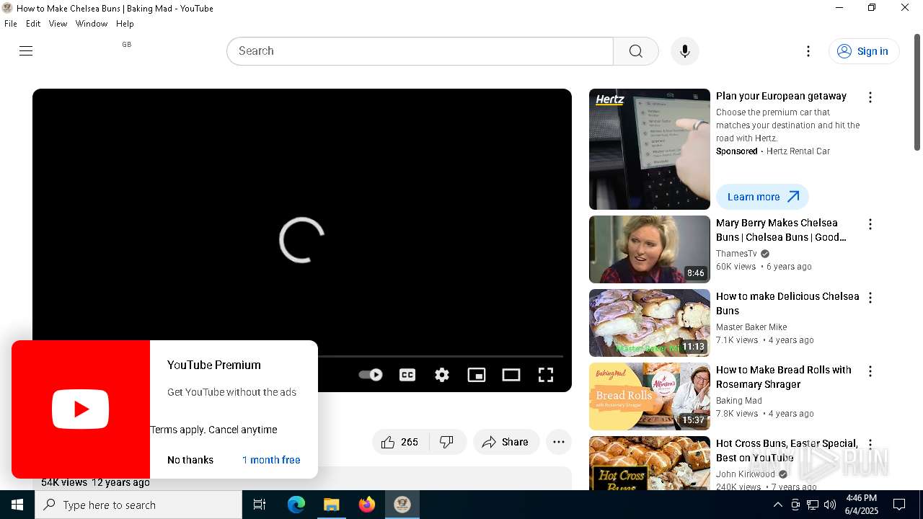923x519 pixels.
Task: Open options for Delicious Chelsea Buns video
Action: click(870, 298)
